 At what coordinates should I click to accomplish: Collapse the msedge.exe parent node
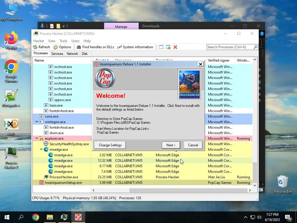pos(41,150)
